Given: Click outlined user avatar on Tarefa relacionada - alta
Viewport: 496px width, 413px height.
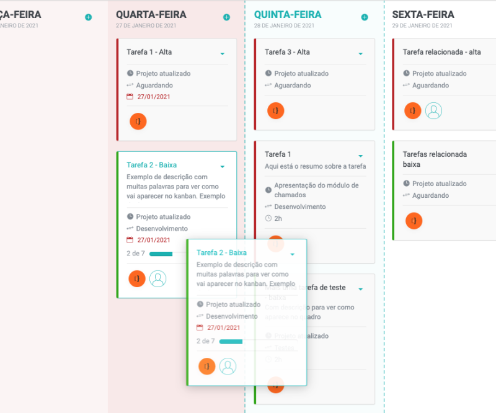Looking at the screenshot, I should point(434,110).
